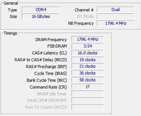The width and height of the screenshot is (141, 116).
Task: Click the Command Rate value 1T
Action: coord(88,87)
